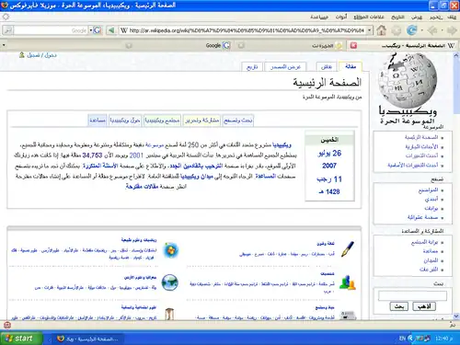Open the أدوات menu in menu bar

click(x=341, y=17)
